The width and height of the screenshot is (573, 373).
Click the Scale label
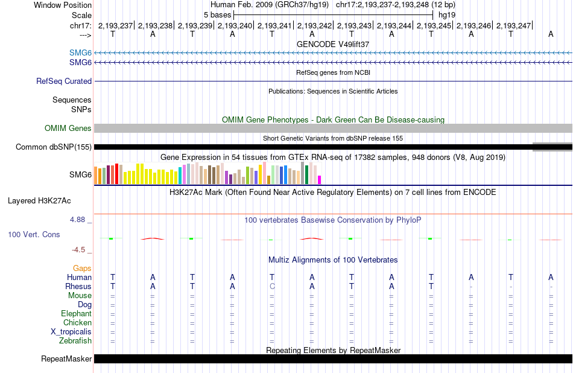(x=81, y=15)
